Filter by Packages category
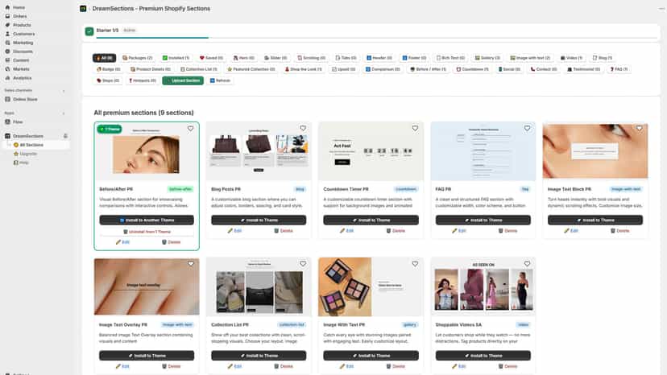 click(x=138, y=58)
